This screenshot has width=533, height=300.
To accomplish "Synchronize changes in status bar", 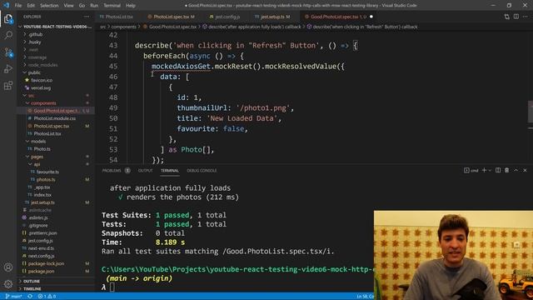I will 30,297.
